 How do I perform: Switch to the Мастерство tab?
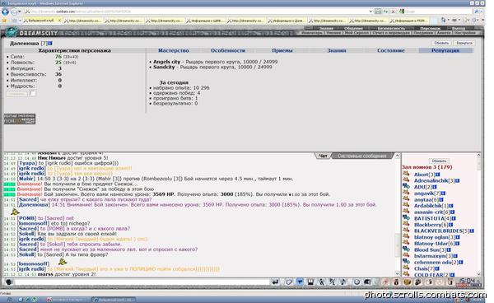(x=173, y=50)
